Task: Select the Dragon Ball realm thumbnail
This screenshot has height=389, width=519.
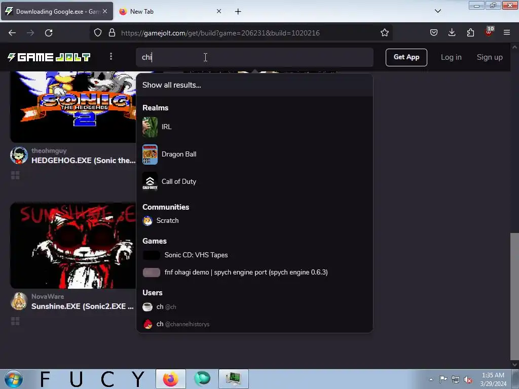Action: [x=150, y=154]
